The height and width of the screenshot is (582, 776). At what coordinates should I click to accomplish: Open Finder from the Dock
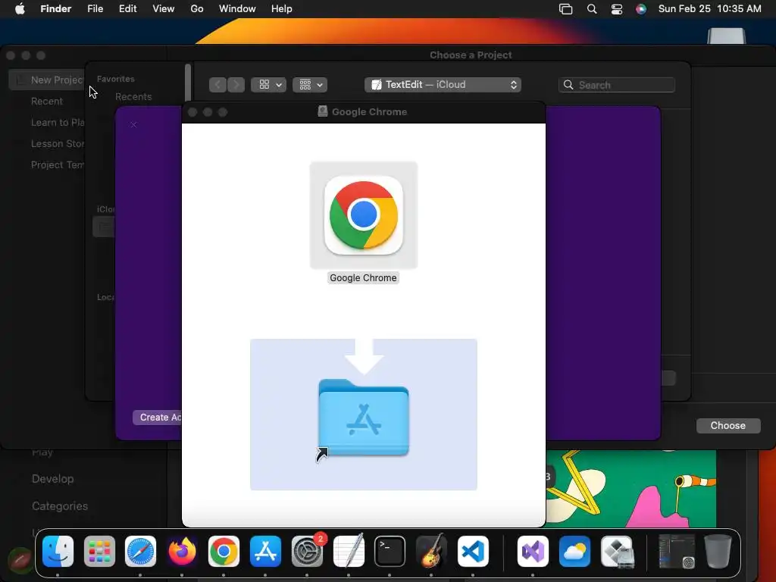(58, 552)
